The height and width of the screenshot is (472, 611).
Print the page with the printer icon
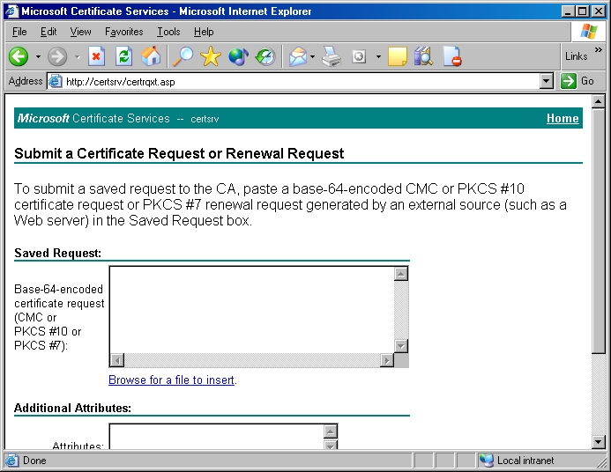pyautogui.click(x=332, y=57)
